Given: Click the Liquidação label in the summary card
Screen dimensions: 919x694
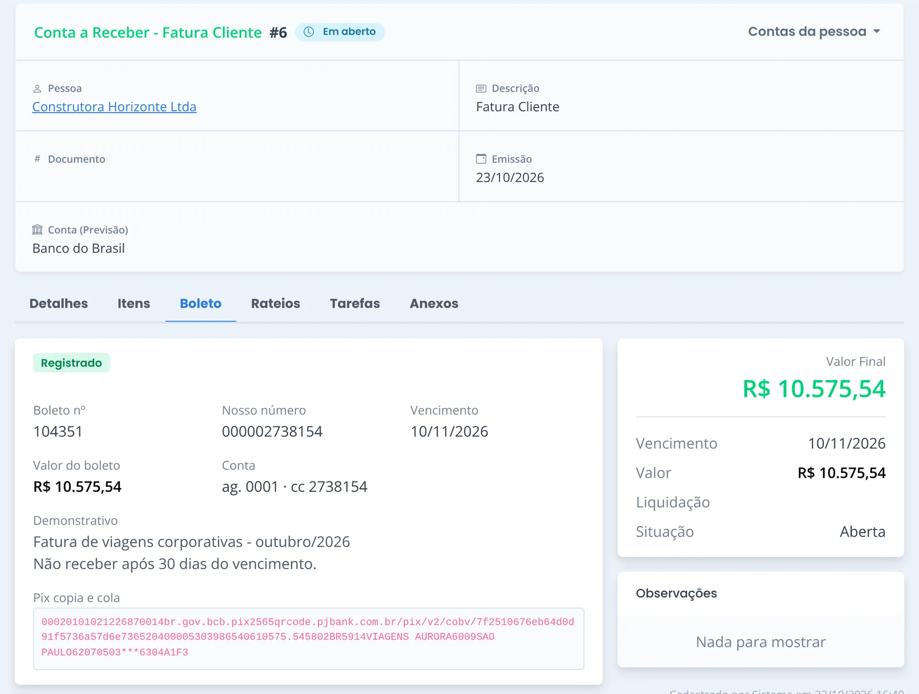Looking at the screenshot, I should pos(673,503).
